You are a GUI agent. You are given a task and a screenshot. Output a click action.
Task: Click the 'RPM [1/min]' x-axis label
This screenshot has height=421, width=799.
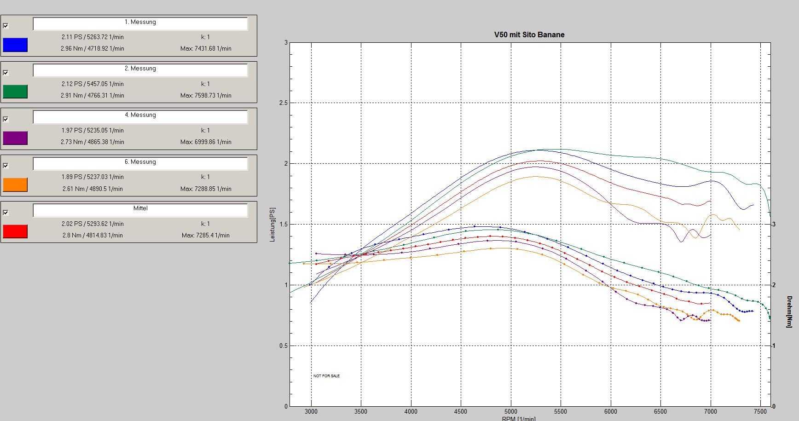coord(519,418)
